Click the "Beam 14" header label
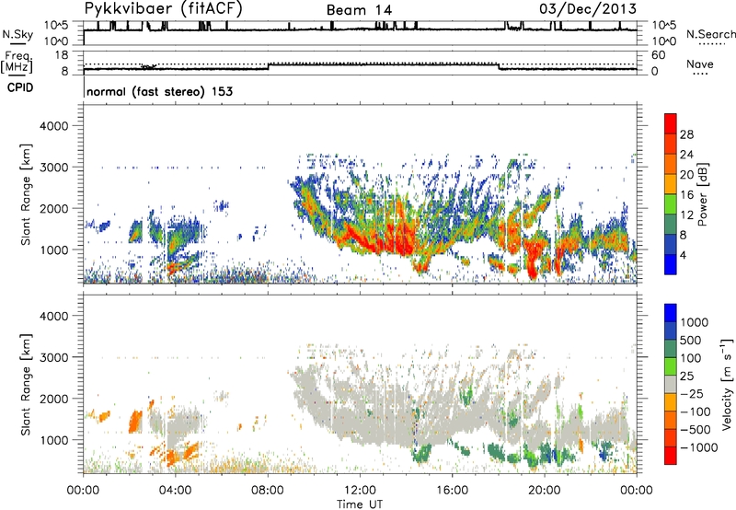 (x=359, y=10)
